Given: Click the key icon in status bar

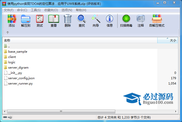Looking at the screenshot, I should click(x=10, y=117).
